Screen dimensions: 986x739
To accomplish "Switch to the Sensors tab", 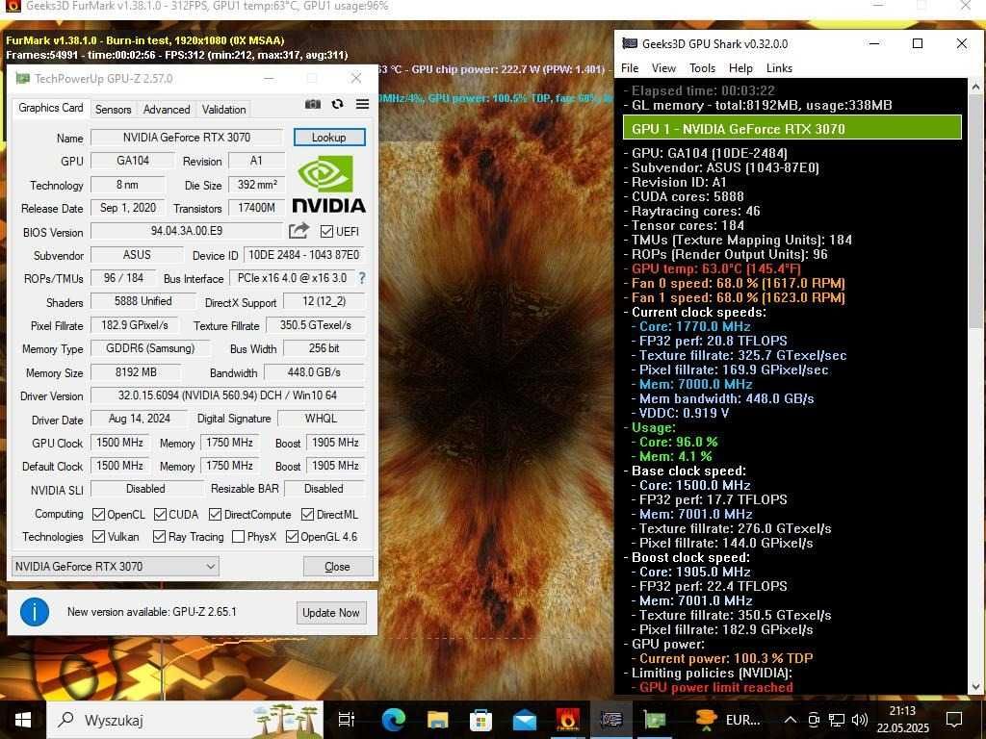I will 114,110.
